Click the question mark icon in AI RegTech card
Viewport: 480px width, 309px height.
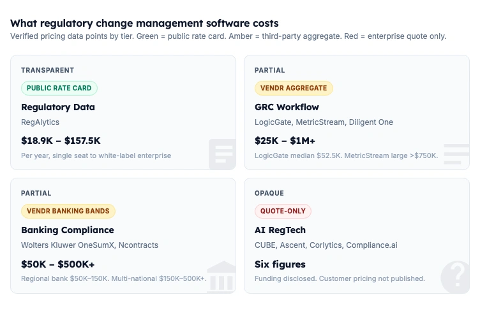point(456,277)
